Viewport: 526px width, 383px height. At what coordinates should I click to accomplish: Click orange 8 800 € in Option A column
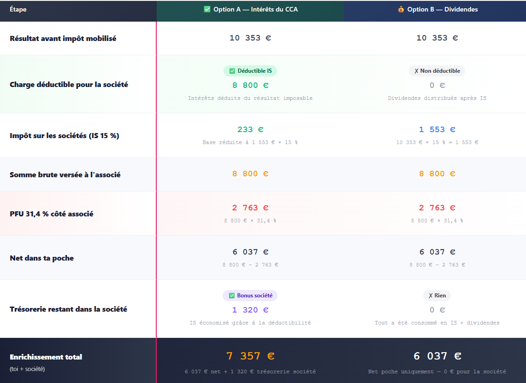250,174
